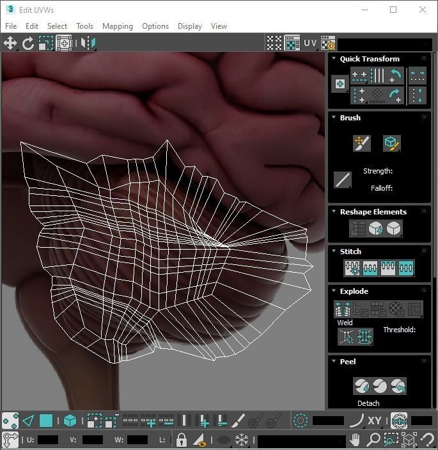Click the Relax Custom icon in Reshape Elements

pyautogui.click(x=394, y=229)
